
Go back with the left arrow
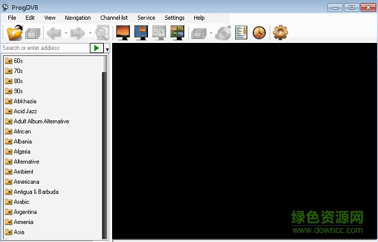pyautogui.click(x=54, y=33)
